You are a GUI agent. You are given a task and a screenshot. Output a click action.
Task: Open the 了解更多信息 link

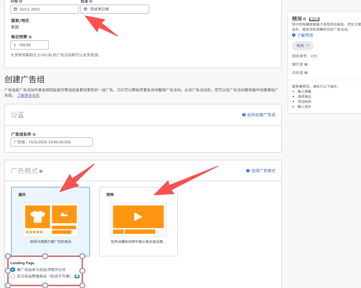tap(28, 96)
